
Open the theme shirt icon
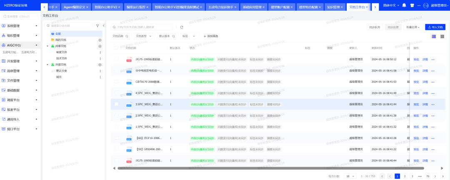click(x=412, y=5)
